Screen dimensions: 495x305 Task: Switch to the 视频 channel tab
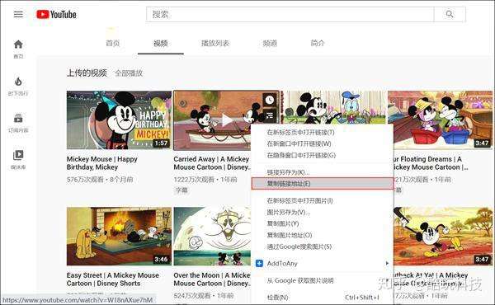(161, 43)
